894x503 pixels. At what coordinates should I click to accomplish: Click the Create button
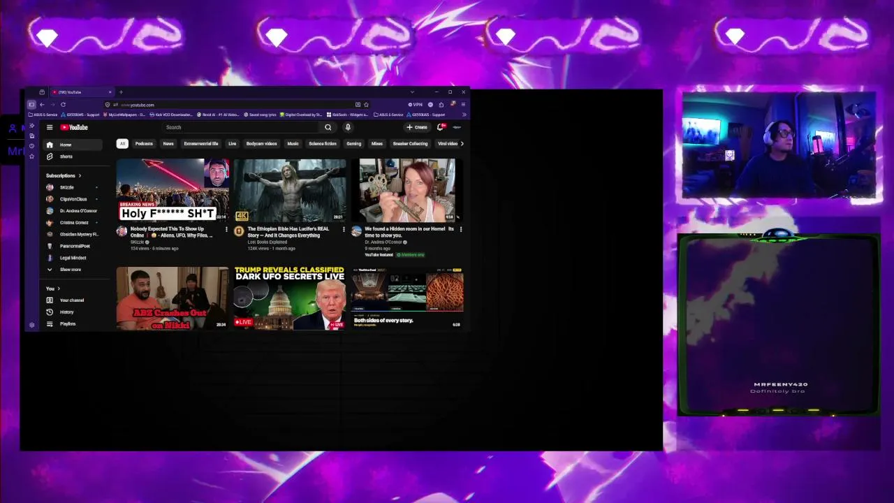[x=417, y=127]
